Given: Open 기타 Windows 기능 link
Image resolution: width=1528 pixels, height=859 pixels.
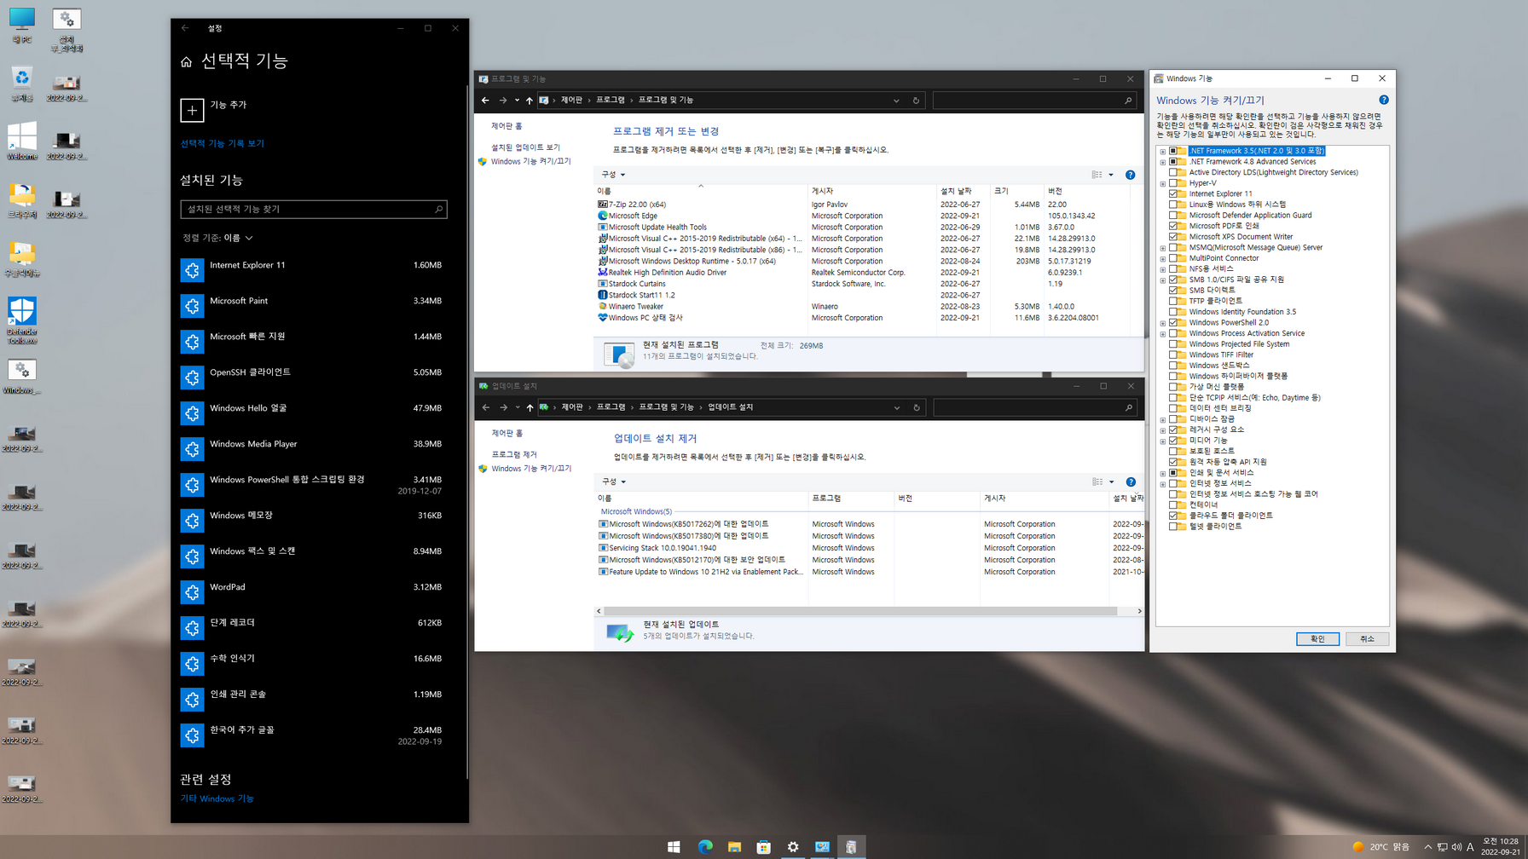Looking at the screenshot, I should click(217, 798).
